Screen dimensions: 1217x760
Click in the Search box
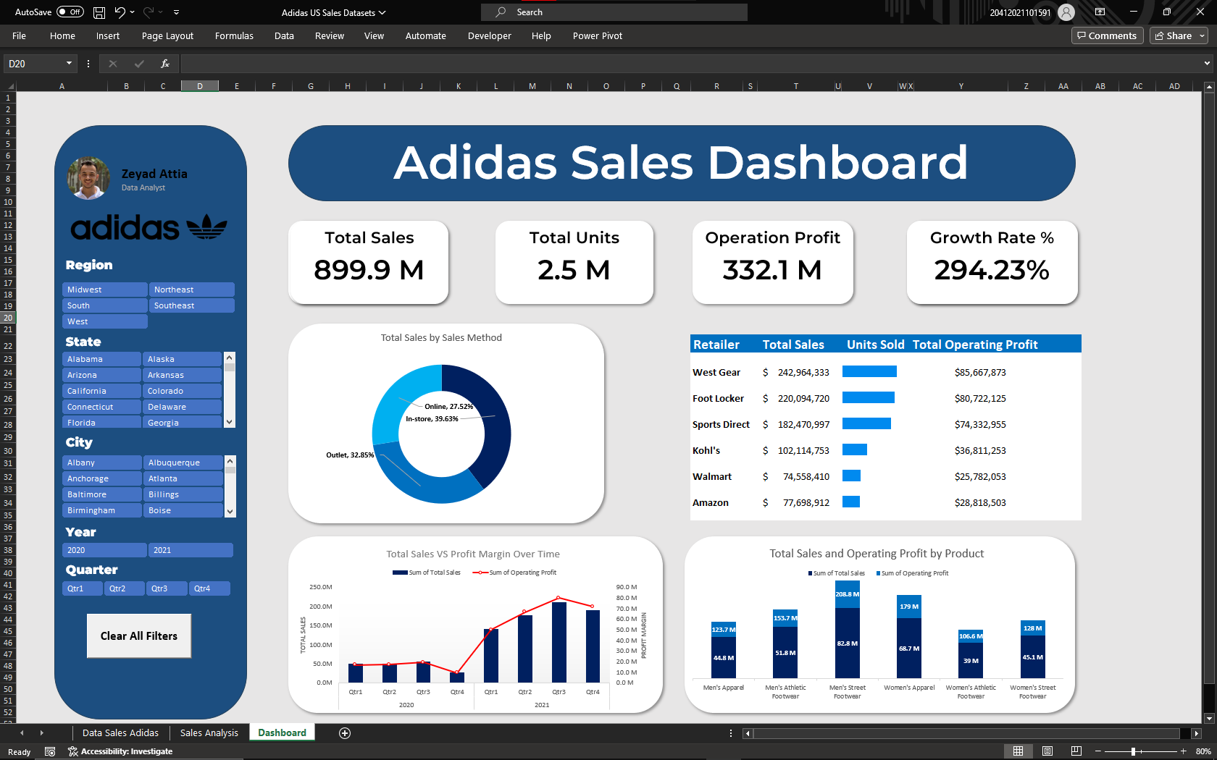(x=614, y=12)
